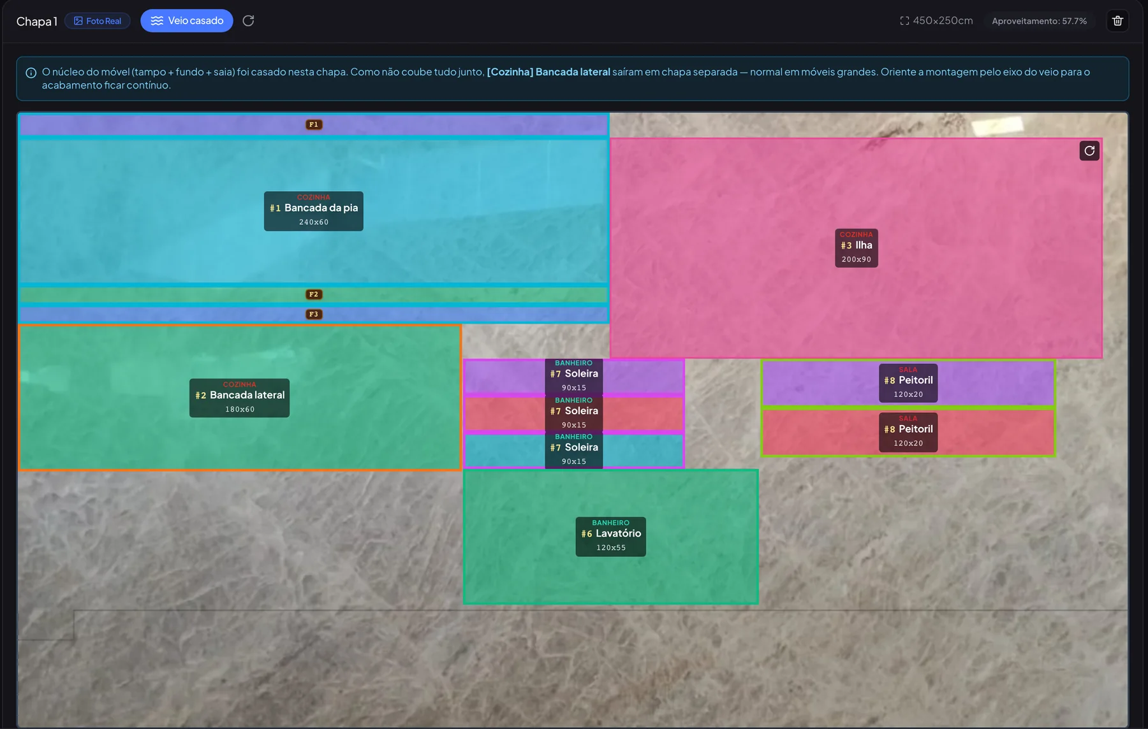Select the F2 strip label

click(x=314, y=294)
